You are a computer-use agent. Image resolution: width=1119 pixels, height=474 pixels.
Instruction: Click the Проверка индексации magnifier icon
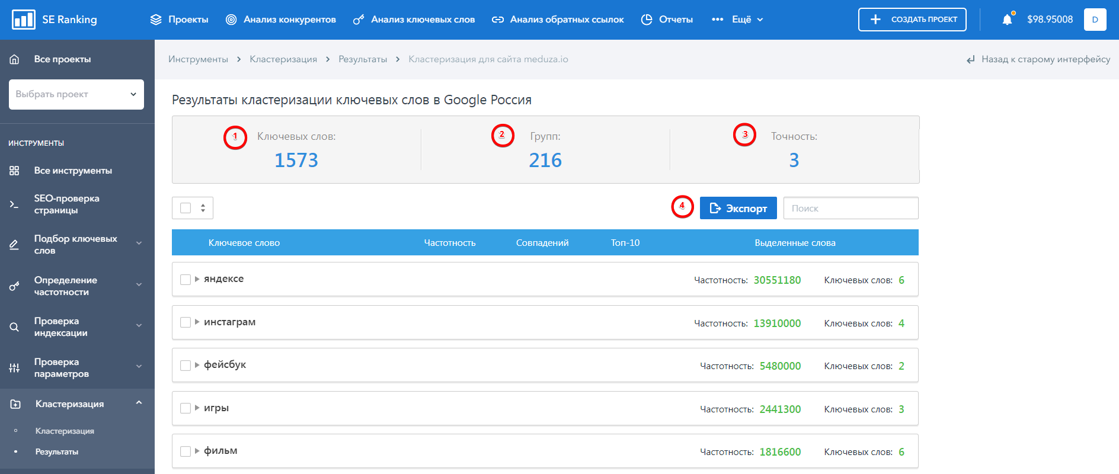click(15, 327)
